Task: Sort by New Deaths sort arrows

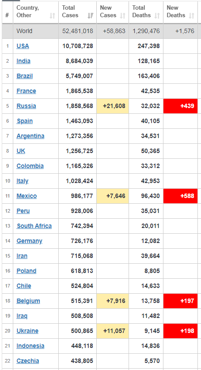Action: point(192,15)
